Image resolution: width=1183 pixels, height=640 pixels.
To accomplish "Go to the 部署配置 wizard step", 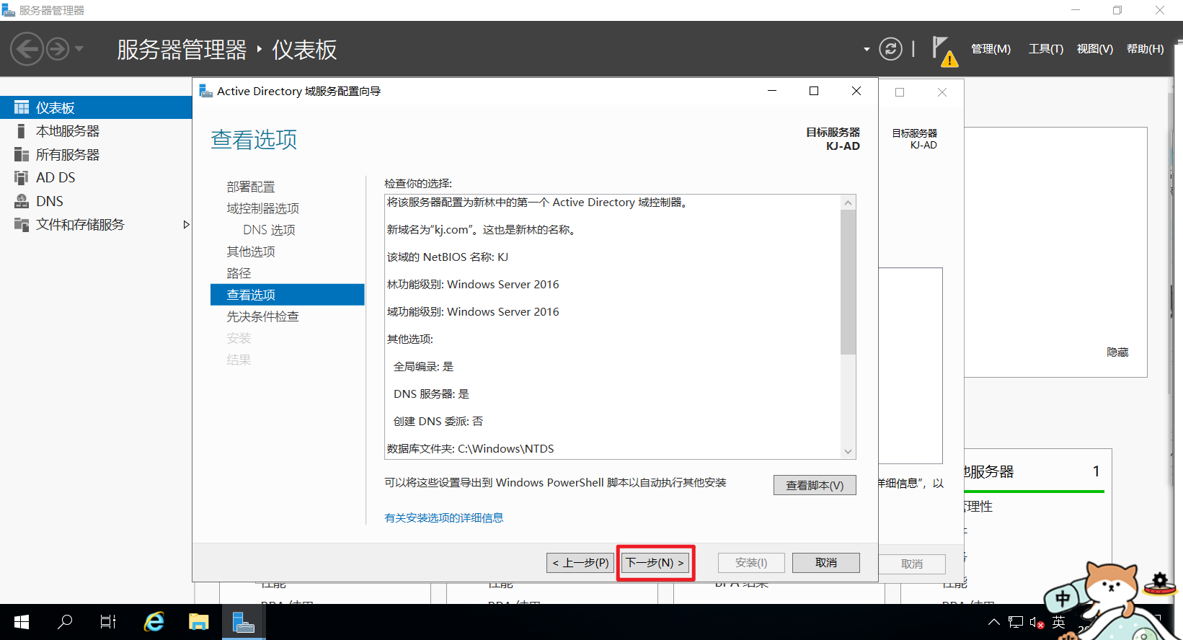I will tap(251, 187).
